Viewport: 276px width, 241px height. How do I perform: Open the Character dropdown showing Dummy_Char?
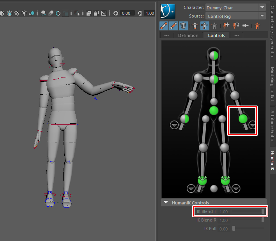[236, 7]
